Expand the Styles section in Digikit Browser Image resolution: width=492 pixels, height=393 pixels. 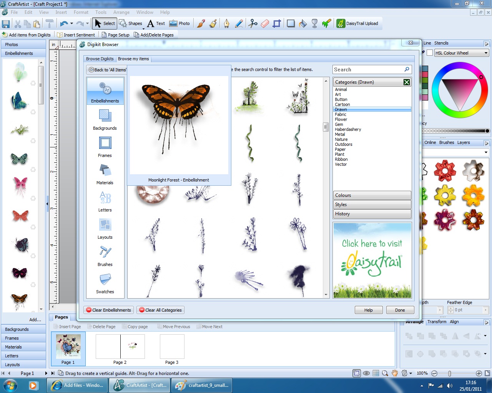pyautogui.click(x=372, y=205)
